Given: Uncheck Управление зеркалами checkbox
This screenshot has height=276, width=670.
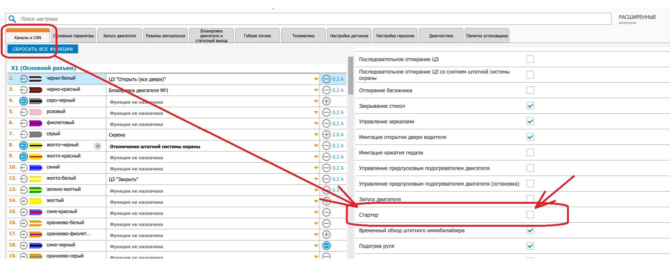Looking at the screenshot, I should click(530, 122).
